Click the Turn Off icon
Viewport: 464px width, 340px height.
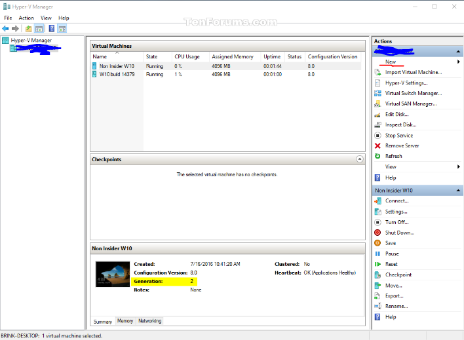coord(377,222)
